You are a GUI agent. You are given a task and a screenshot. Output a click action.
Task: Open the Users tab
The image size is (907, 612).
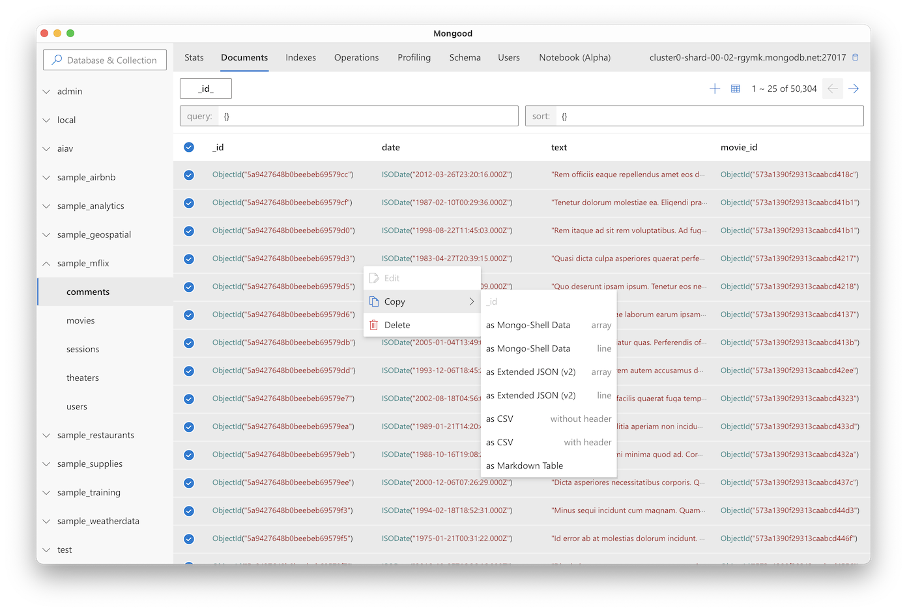tap(509, 57)
